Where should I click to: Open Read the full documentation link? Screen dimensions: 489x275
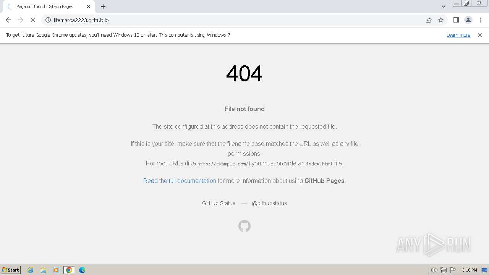(x=180, y=181)
